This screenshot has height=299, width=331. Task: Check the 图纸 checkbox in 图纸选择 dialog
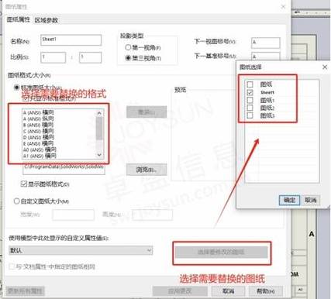tap(250, 84)
